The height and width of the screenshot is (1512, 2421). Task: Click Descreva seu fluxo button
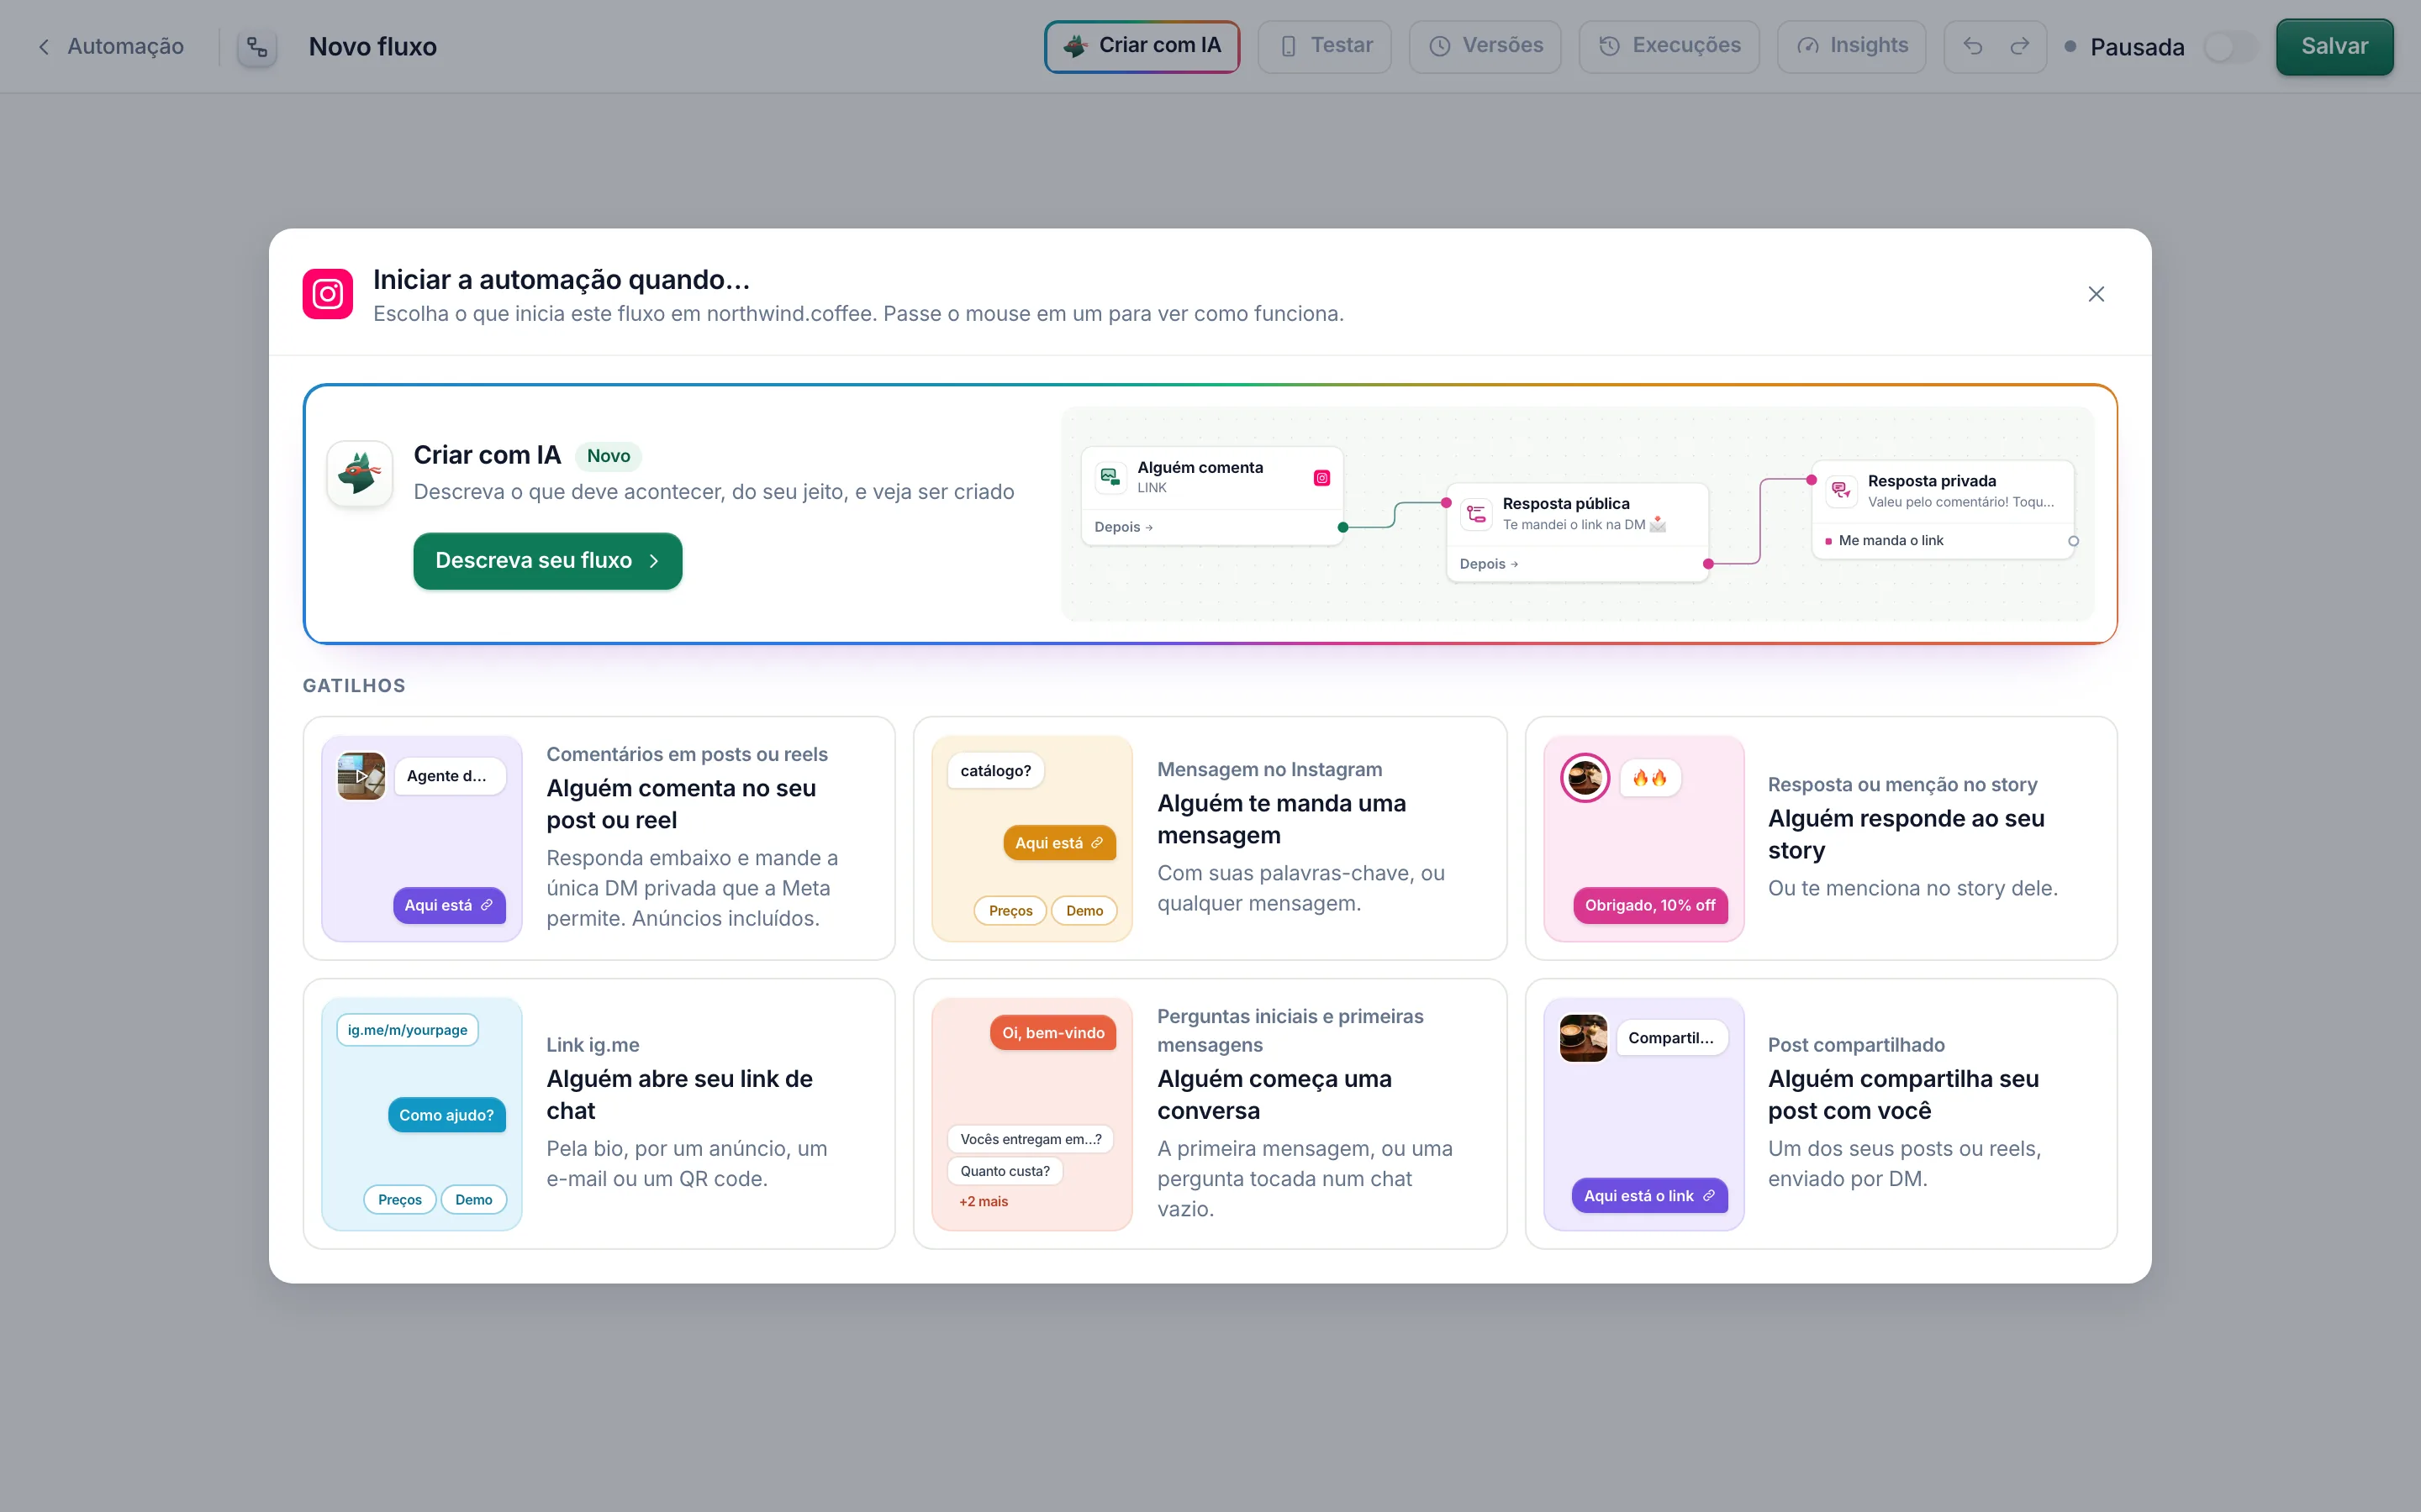coord(547,561)
